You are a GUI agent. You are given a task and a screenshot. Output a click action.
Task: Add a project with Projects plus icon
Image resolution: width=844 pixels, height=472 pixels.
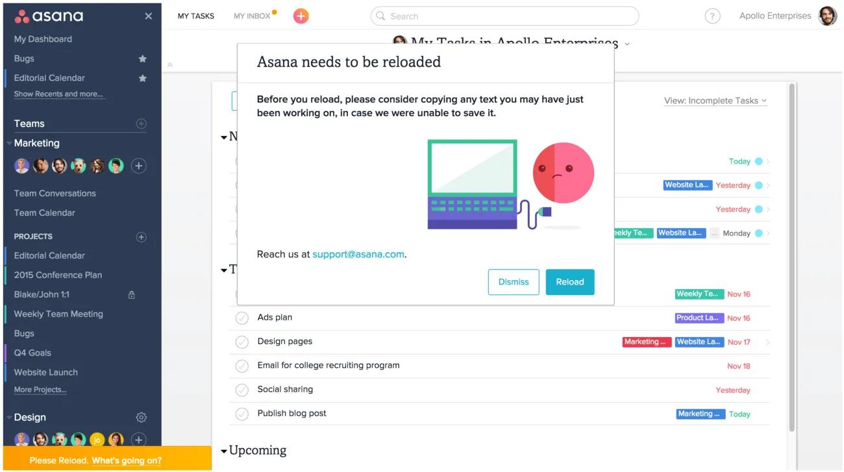pyautogui.click(x=141, y=237)
